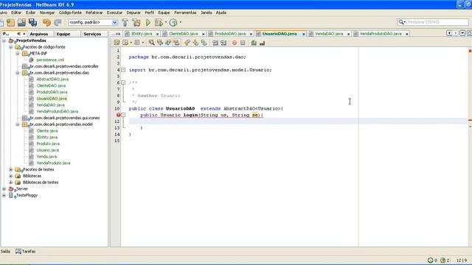Open the debug icon dropdown arrow

pyautogui.click(x=166, y=22)
